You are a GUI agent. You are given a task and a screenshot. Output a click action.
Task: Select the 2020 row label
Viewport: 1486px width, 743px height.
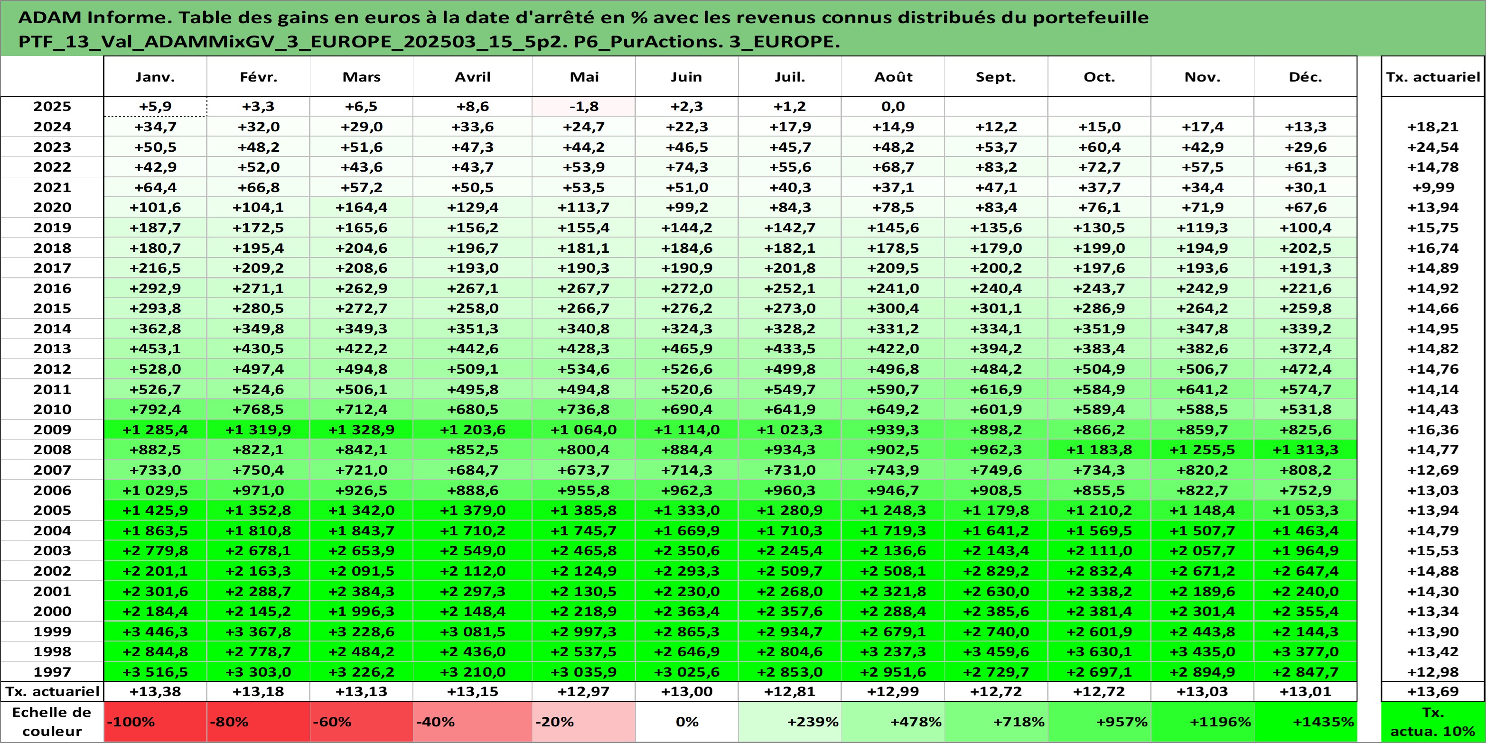pos(52,208)
